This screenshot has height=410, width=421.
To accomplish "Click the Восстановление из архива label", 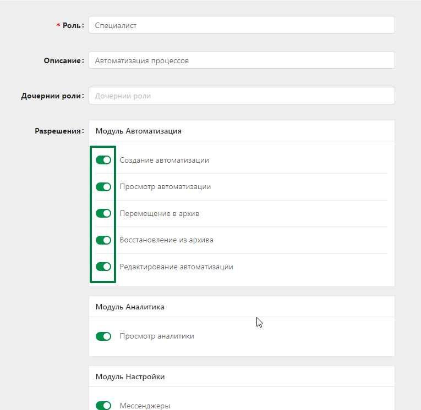I will (x=166, y=240).
